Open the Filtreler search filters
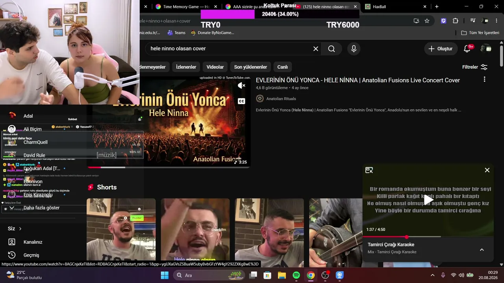This screenshot has width=504, height=283. tap(475, 67)
